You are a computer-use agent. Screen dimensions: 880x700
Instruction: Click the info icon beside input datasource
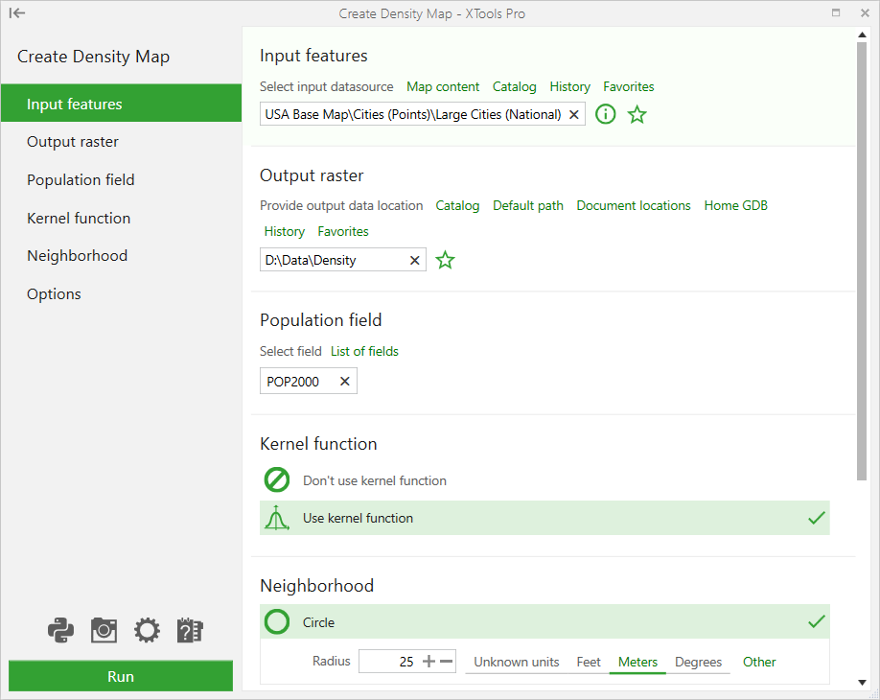605,115
